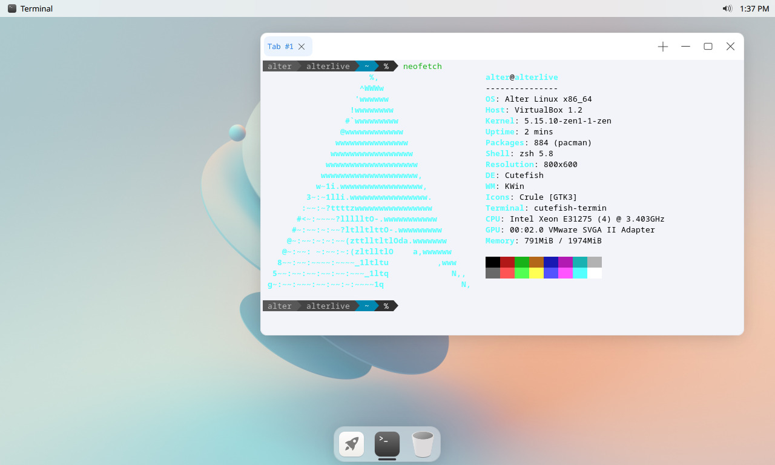The image size is (775, 465).
Task: Minimize the terminal window
Action: 685,47
